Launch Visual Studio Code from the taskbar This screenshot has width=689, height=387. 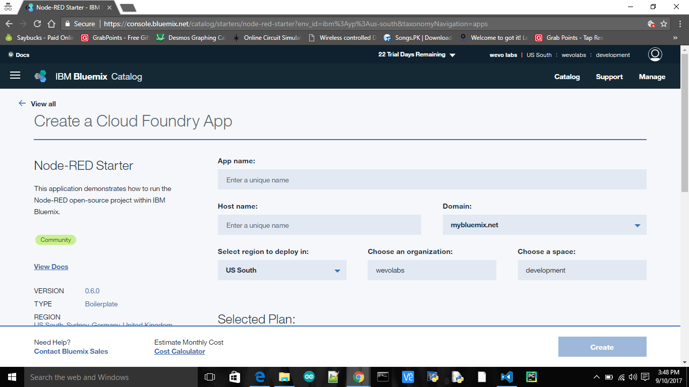tap(506, 376)
